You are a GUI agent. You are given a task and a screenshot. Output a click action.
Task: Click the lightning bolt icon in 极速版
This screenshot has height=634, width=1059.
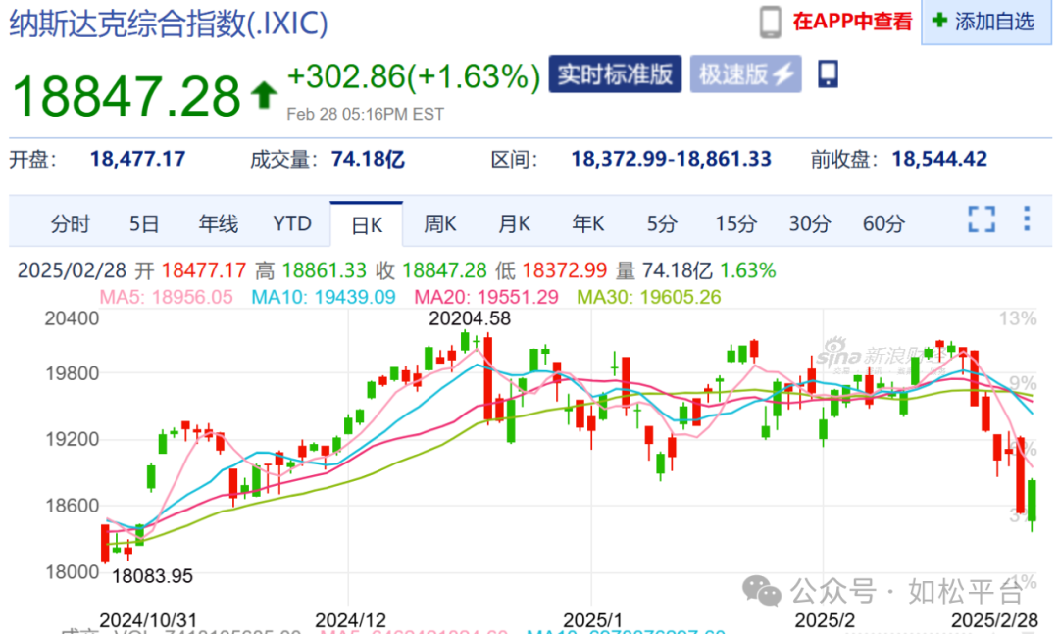click(x=784, y=74)
